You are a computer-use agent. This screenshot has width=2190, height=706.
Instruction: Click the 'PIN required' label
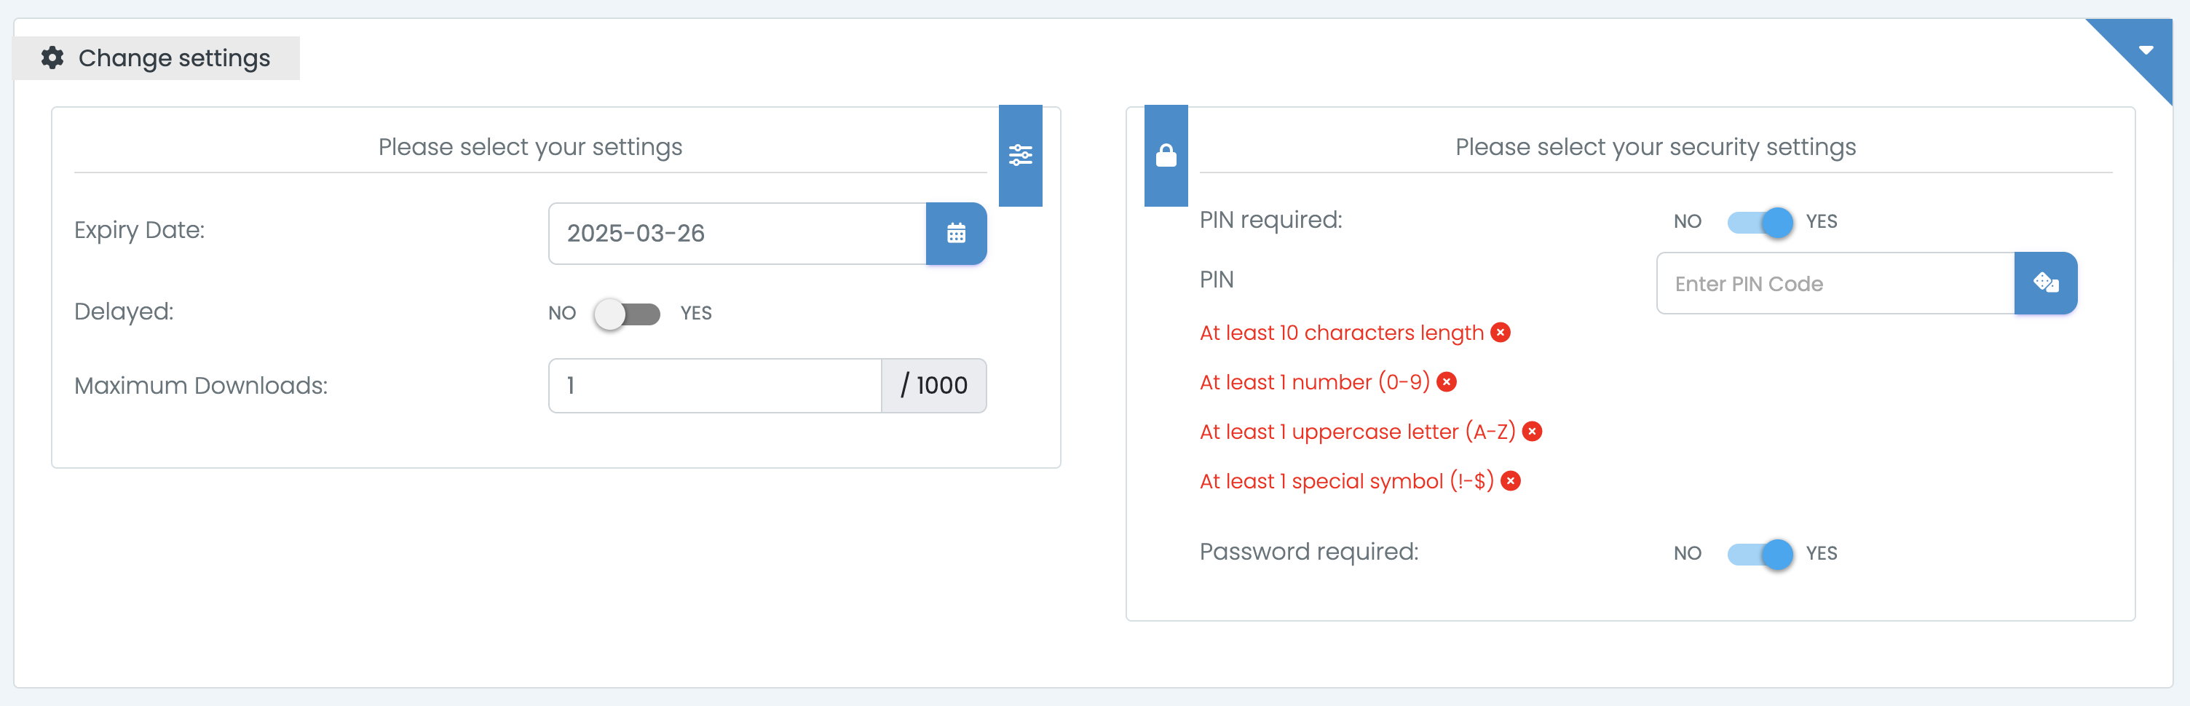point(1270,219)
